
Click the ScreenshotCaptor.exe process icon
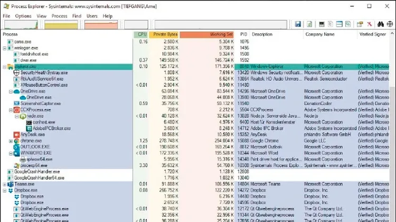(x=16, y=103)
